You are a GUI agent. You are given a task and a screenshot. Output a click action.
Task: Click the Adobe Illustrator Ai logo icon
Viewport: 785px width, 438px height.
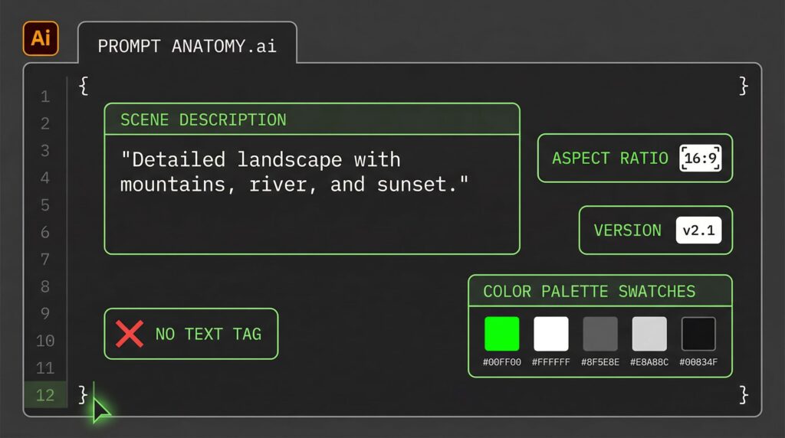(x=41, y=39)
